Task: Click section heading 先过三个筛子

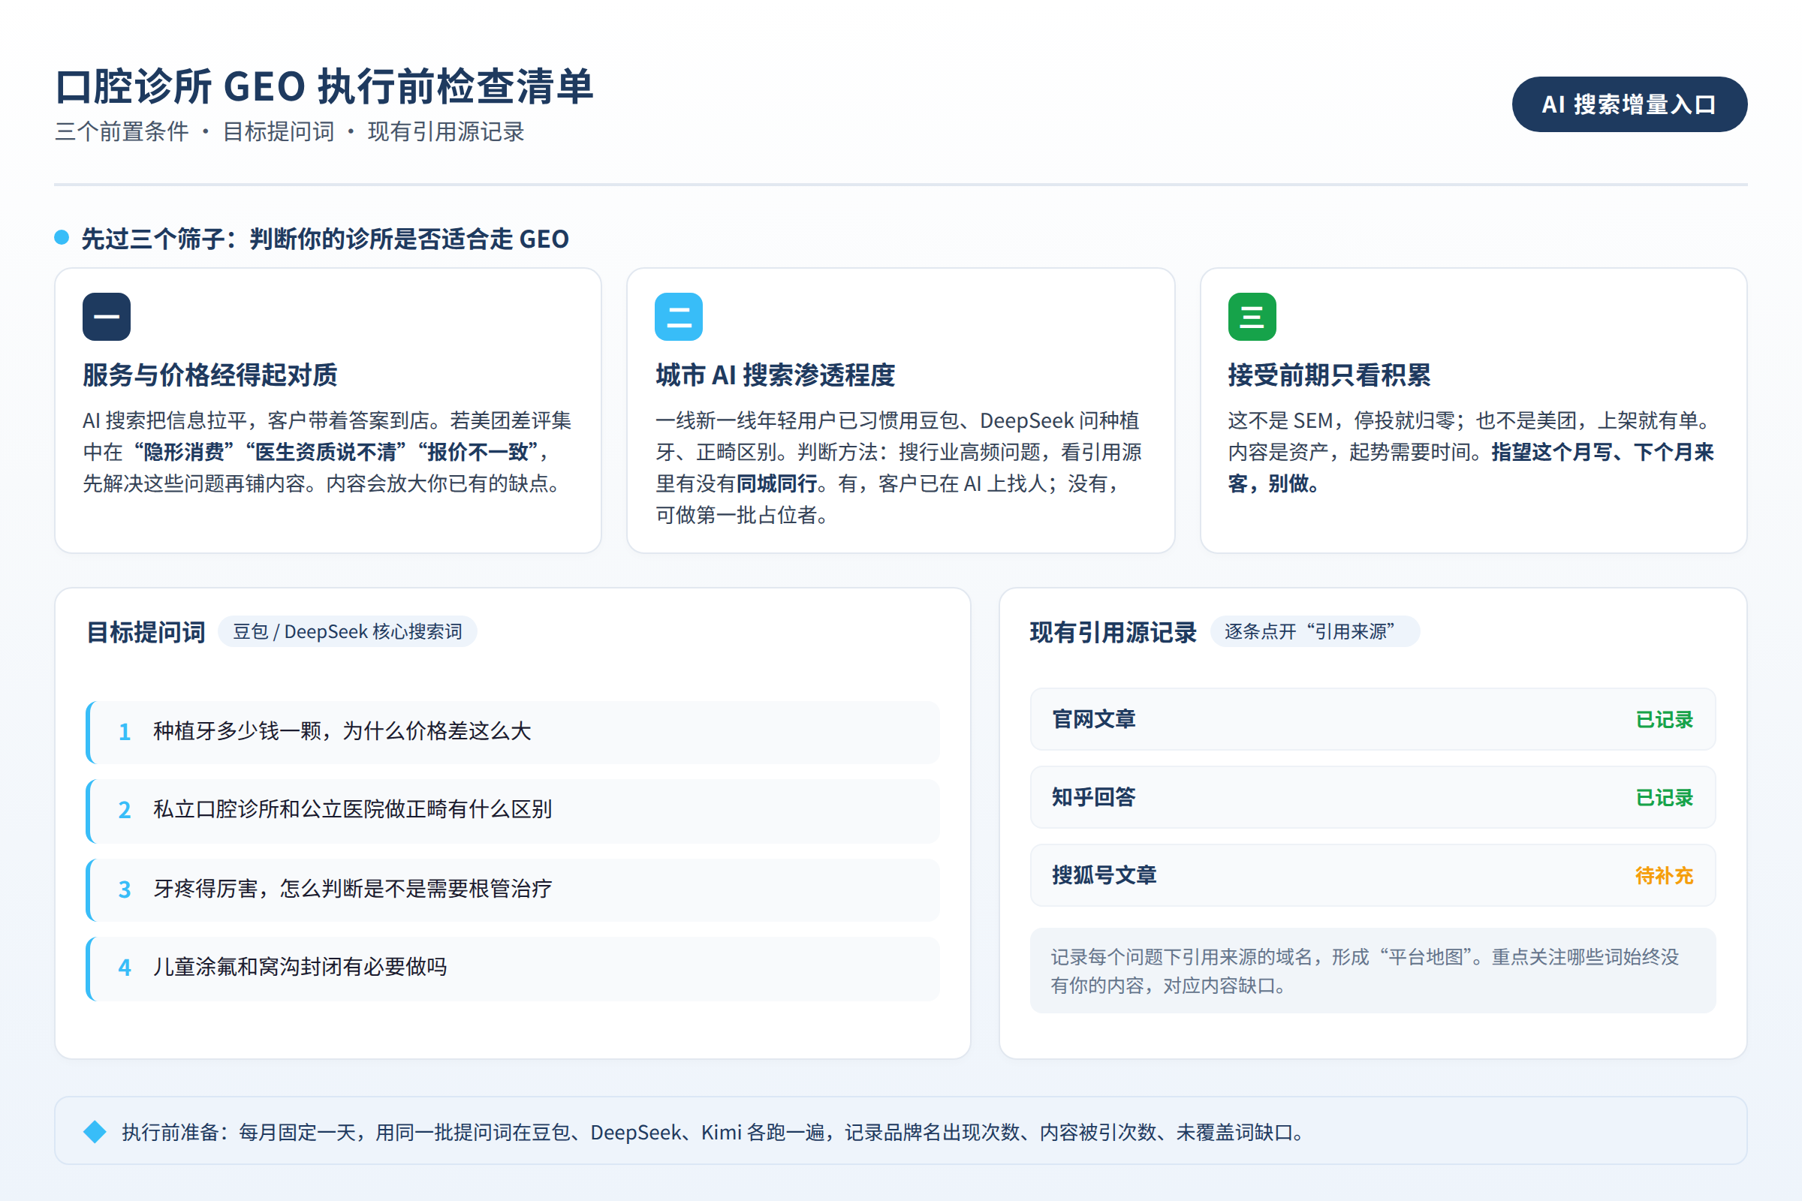Action: (x=325, y=239)
